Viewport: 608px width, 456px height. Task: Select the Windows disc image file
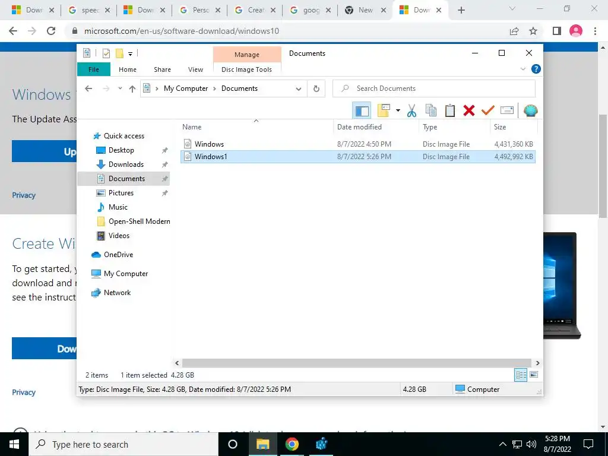coord(358,144)
